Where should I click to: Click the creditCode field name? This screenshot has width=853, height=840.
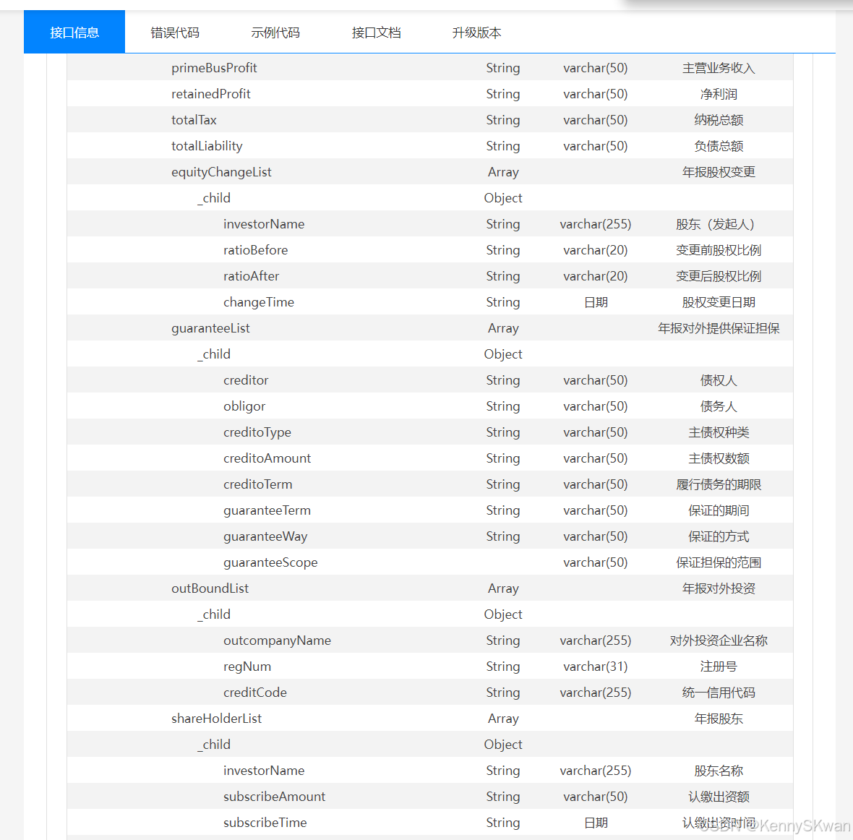pos(254,693)
